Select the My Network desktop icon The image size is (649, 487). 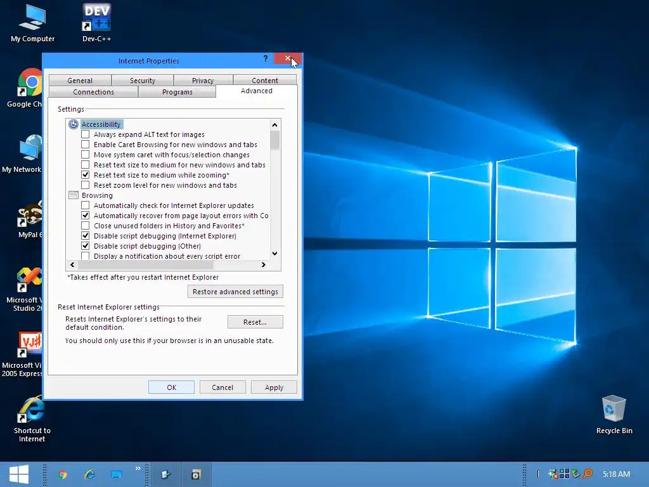pyautogui.click(x=22, y=153)
